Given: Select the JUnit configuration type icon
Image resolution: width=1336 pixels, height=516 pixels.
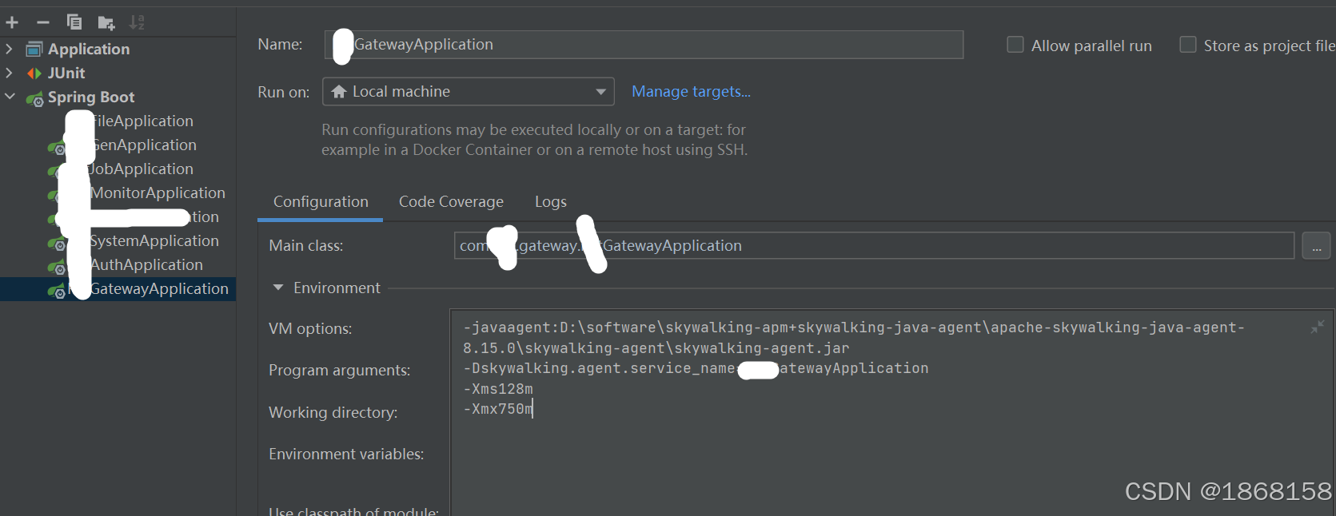Looking at the screenshot, I should [x=34, y=73].
